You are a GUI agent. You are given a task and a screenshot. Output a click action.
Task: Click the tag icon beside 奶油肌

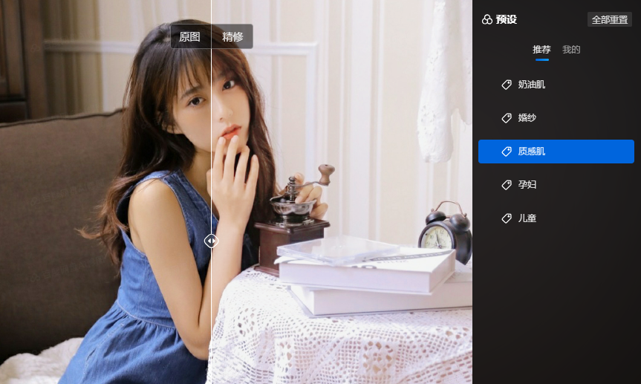tap(507, 85)
